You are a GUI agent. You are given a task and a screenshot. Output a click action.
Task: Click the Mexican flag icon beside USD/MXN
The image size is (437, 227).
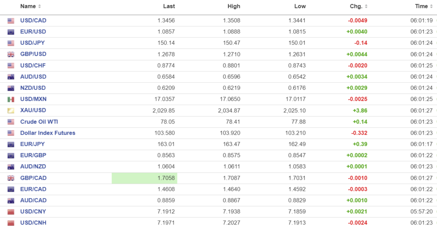click(11, 100)
